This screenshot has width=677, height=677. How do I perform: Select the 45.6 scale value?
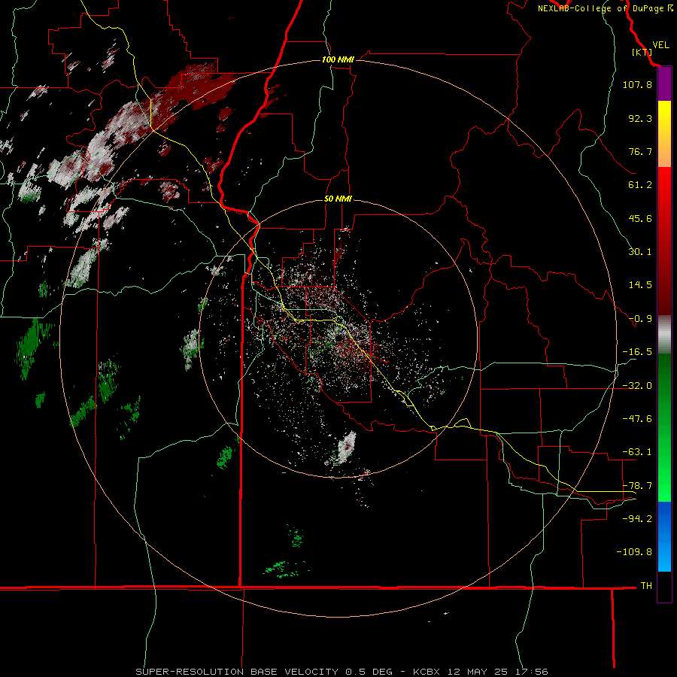[640, 218]
